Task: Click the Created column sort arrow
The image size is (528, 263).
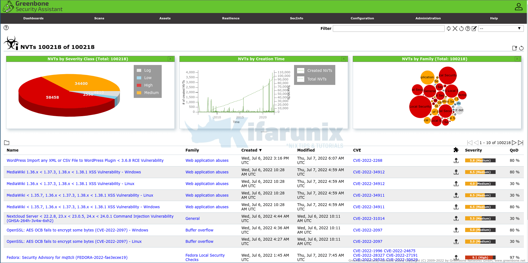Action: point(260,150)
